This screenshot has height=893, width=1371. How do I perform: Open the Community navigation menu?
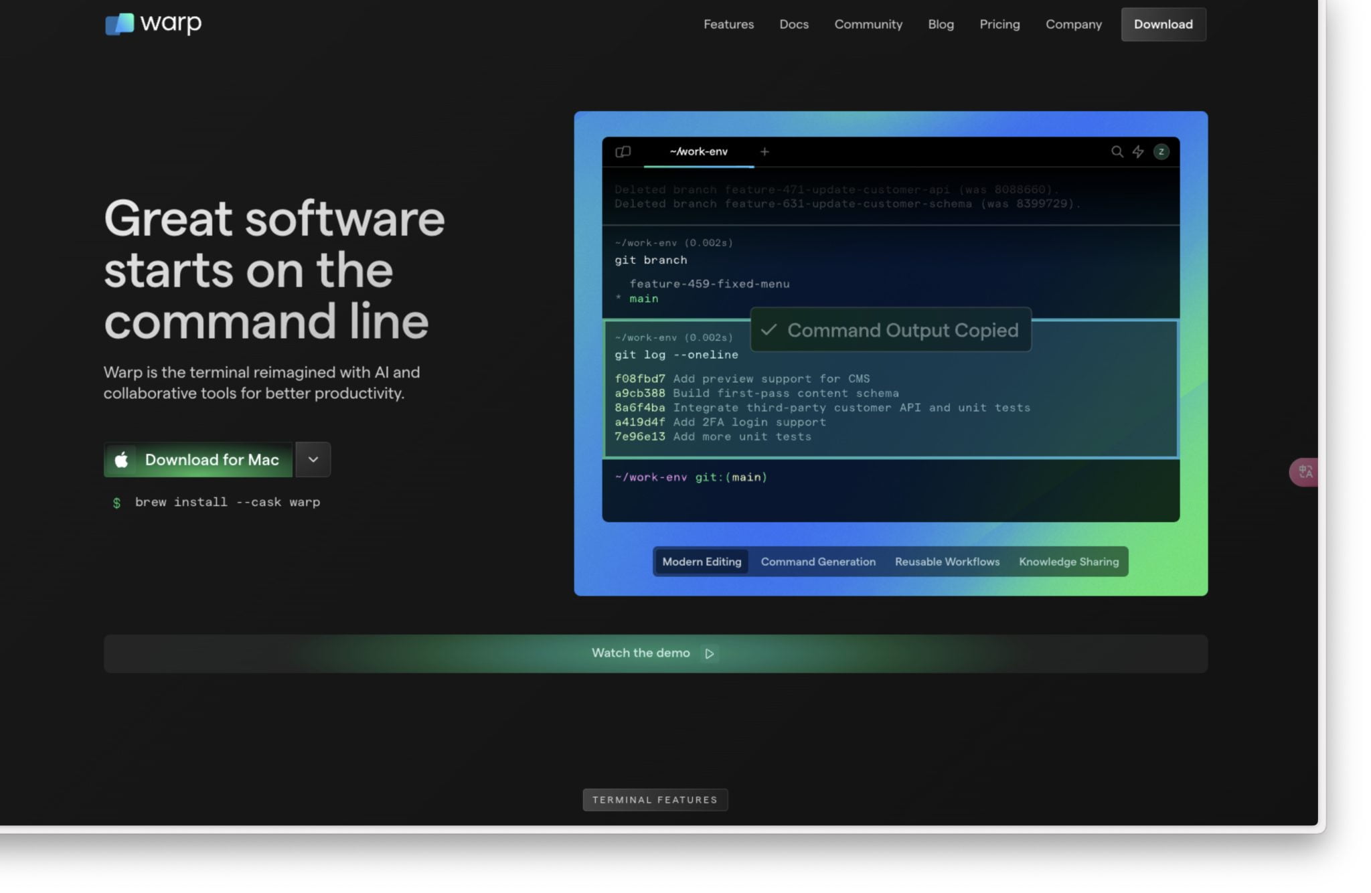click(x=868, y=25)
